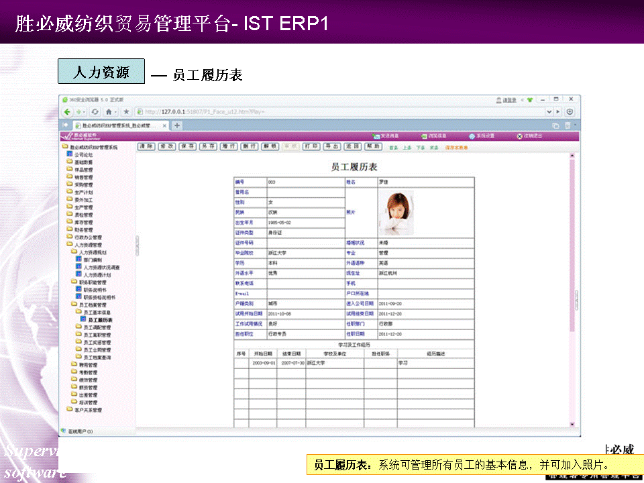This screenshot has width=644, height=483.
Task: Click the 清除 clear button
Action: [146, 146]
